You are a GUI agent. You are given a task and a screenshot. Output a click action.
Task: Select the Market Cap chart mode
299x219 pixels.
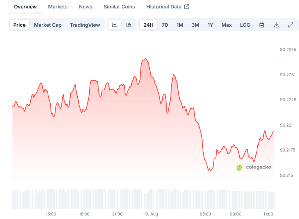click(48, 25)
